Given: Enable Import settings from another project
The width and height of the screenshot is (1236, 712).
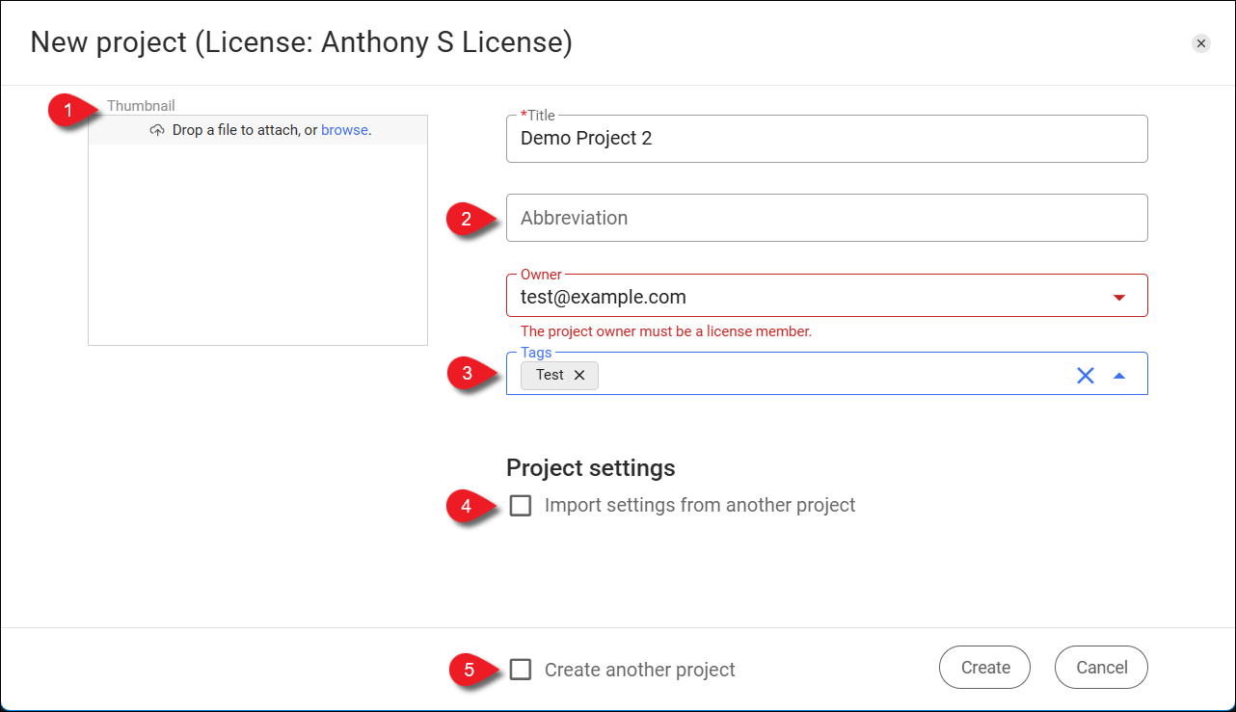Looking at the screenshot, I should (x=521, y=505).
